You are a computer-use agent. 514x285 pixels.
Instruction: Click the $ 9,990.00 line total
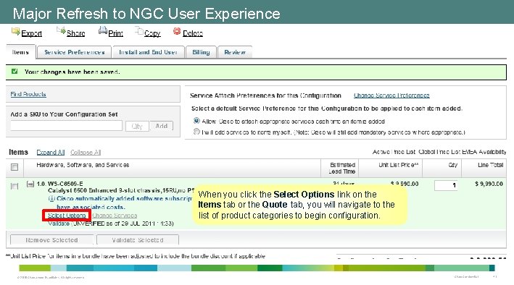489,184
